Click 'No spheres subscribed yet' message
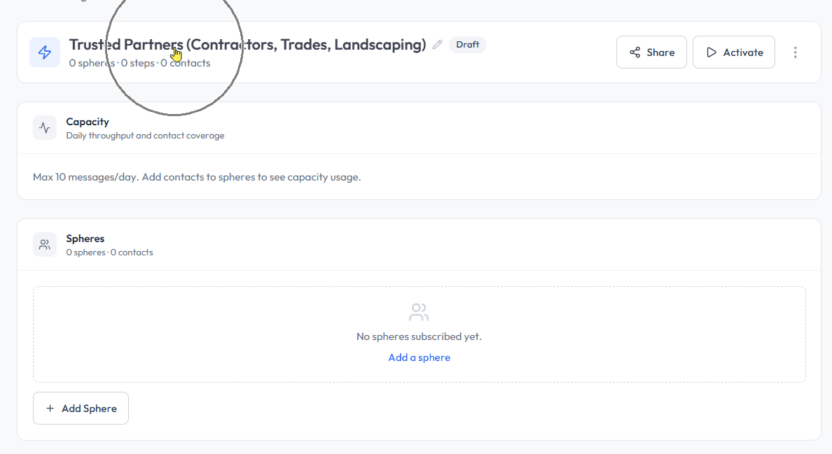Viewport: 832px width, 454px height. coord(419,336)
